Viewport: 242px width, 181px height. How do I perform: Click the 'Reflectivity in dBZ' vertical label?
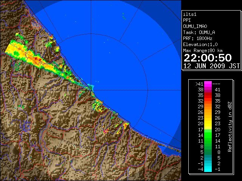click(x=230, y=127)
